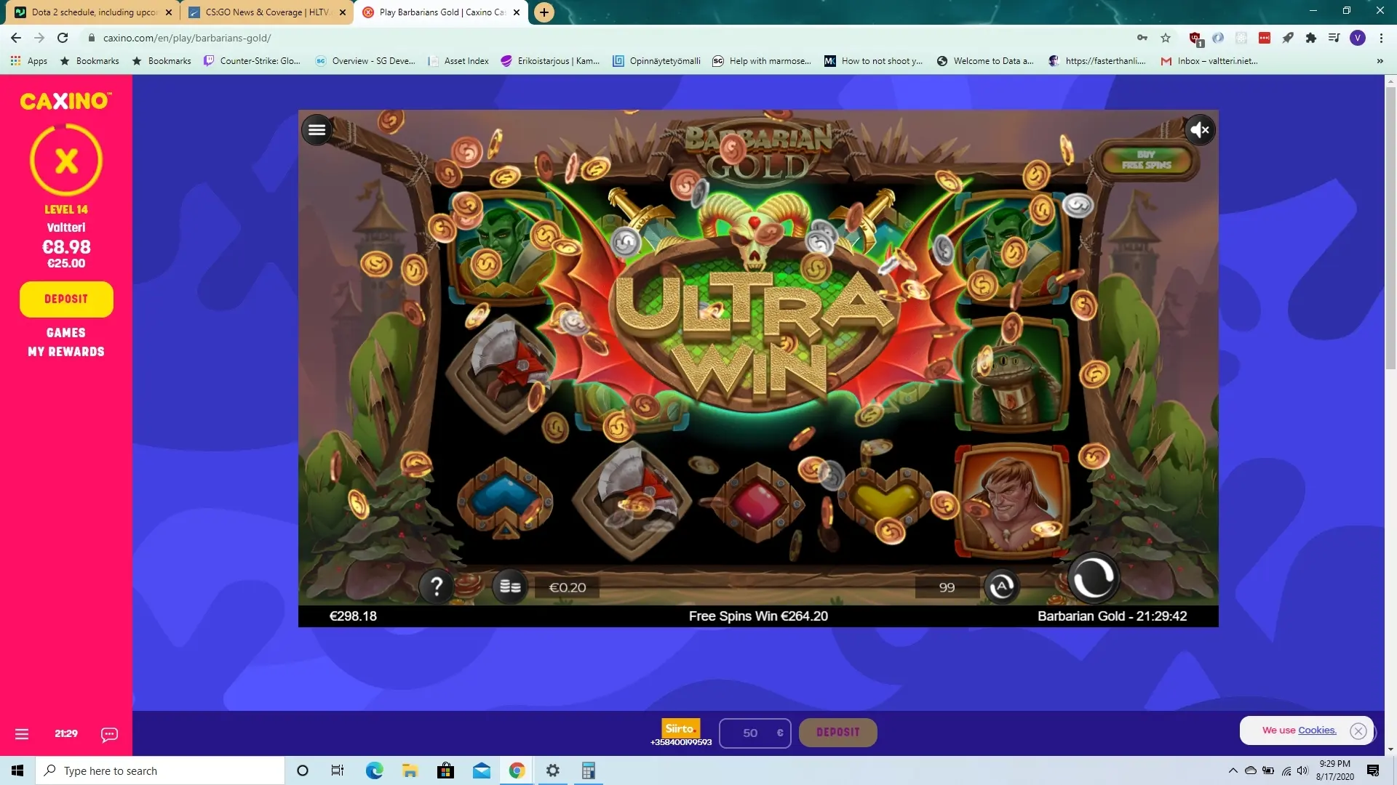Click the deposit amount field
This screenshot has width=1397, height=785.
coord(749,733)
